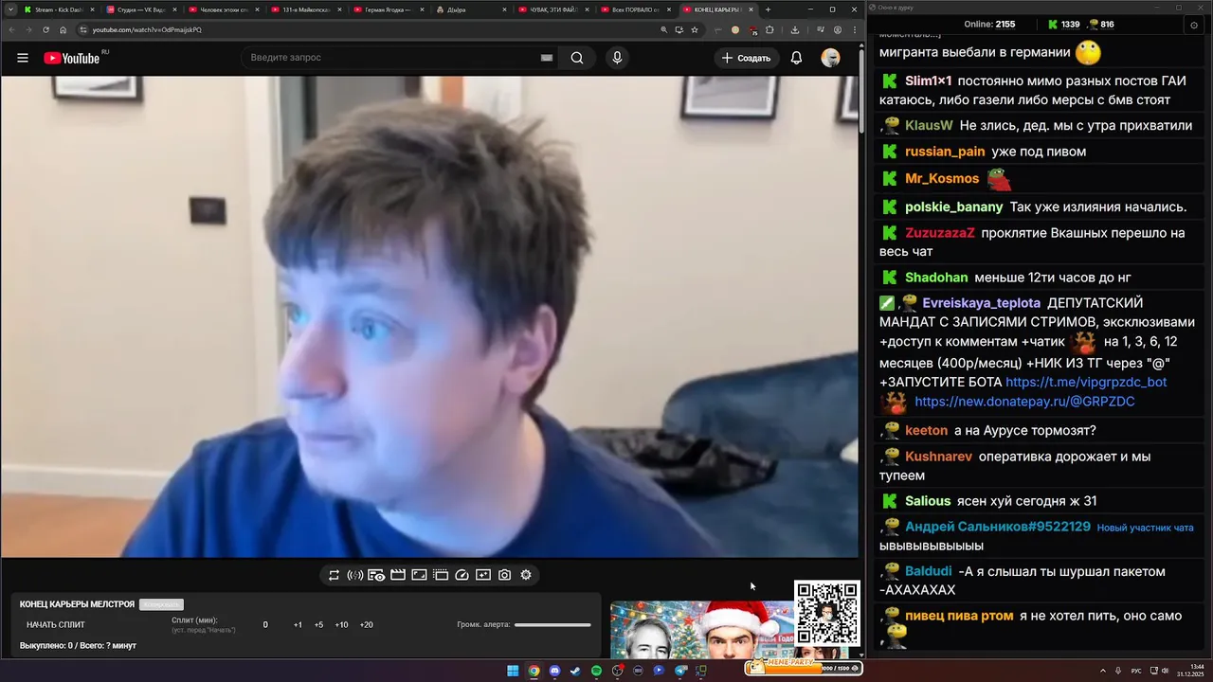Open Telegram from the taskbar

680,671
